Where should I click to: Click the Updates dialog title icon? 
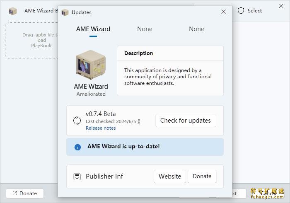[65, 12]
